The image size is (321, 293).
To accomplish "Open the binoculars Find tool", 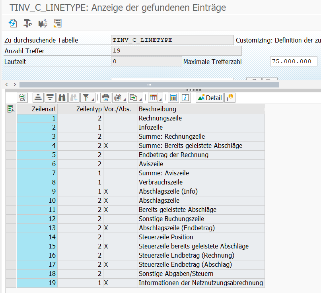I will 62,97.
